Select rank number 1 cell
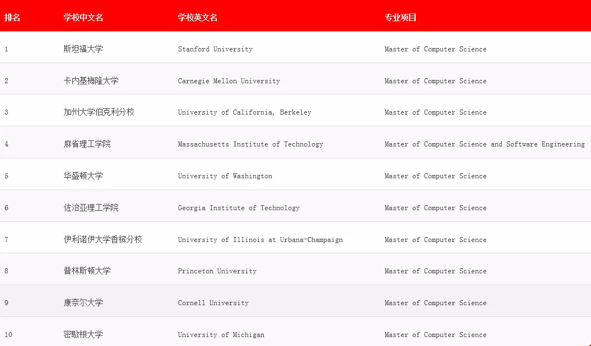The width and height of the screenshot is (591, 346). pyautogui.click(x=6, y=49)
